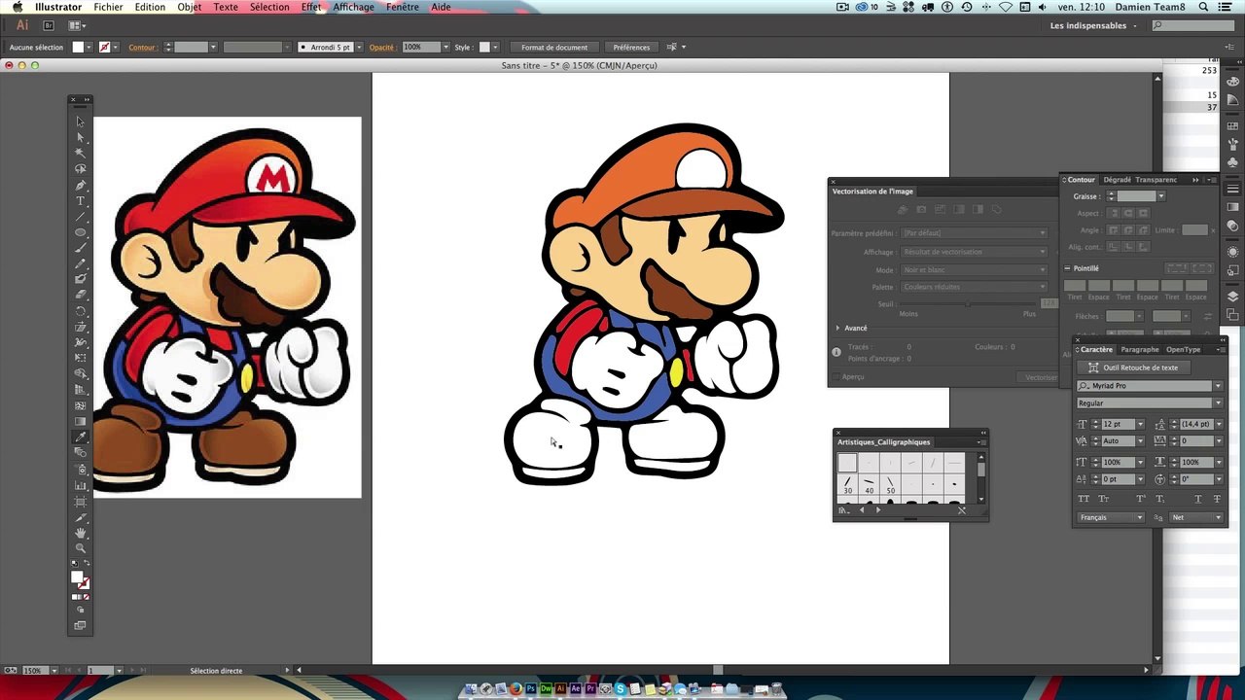Screen dimensions: 1245x700
Task: Select the Selection (black arrow) tool
Action: pos(81,122)
